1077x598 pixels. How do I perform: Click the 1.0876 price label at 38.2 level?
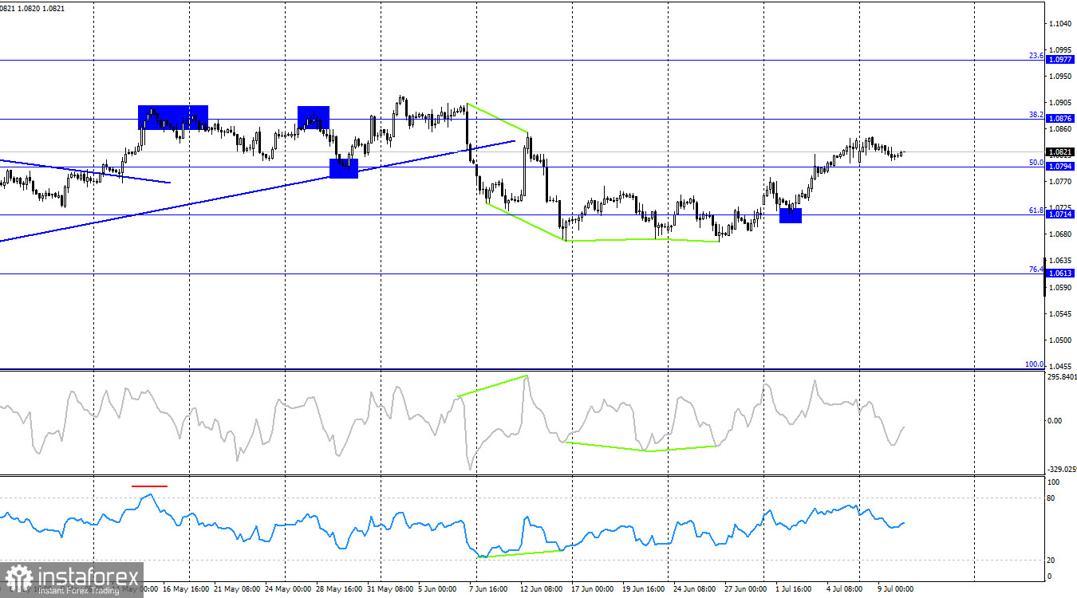(x=1060, y=118)
